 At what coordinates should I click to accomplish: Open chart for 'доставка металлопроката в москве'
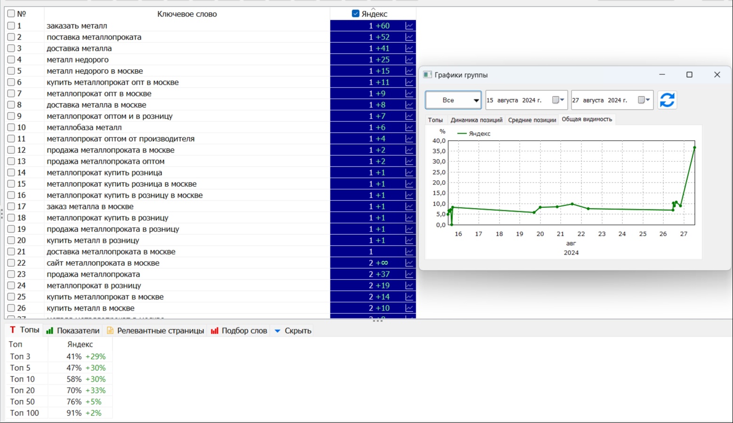(409, 252)
